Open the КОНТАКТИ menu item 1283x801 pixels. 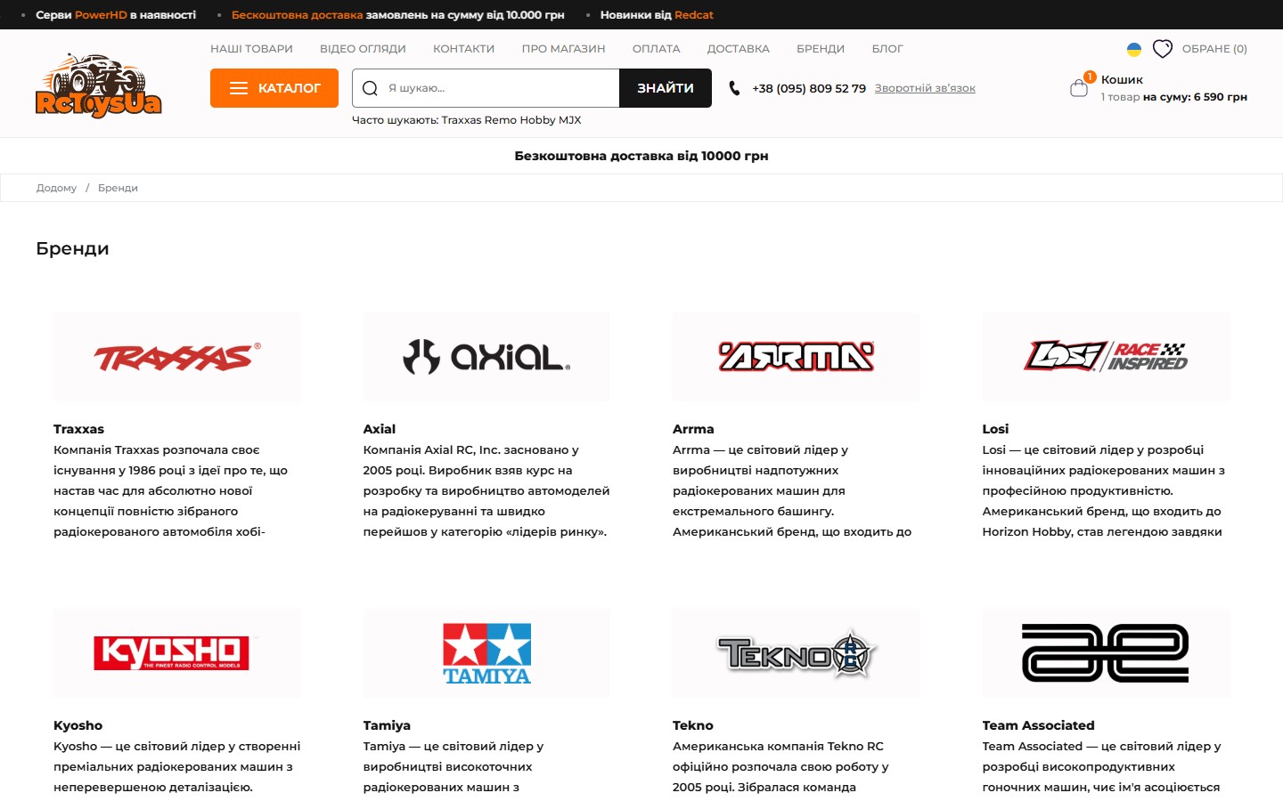click(463, 49)
